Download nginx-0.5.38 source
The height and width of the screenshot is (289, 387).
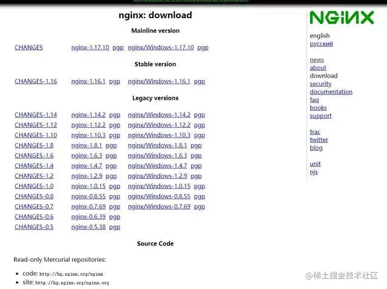click(x=88, y=227)
